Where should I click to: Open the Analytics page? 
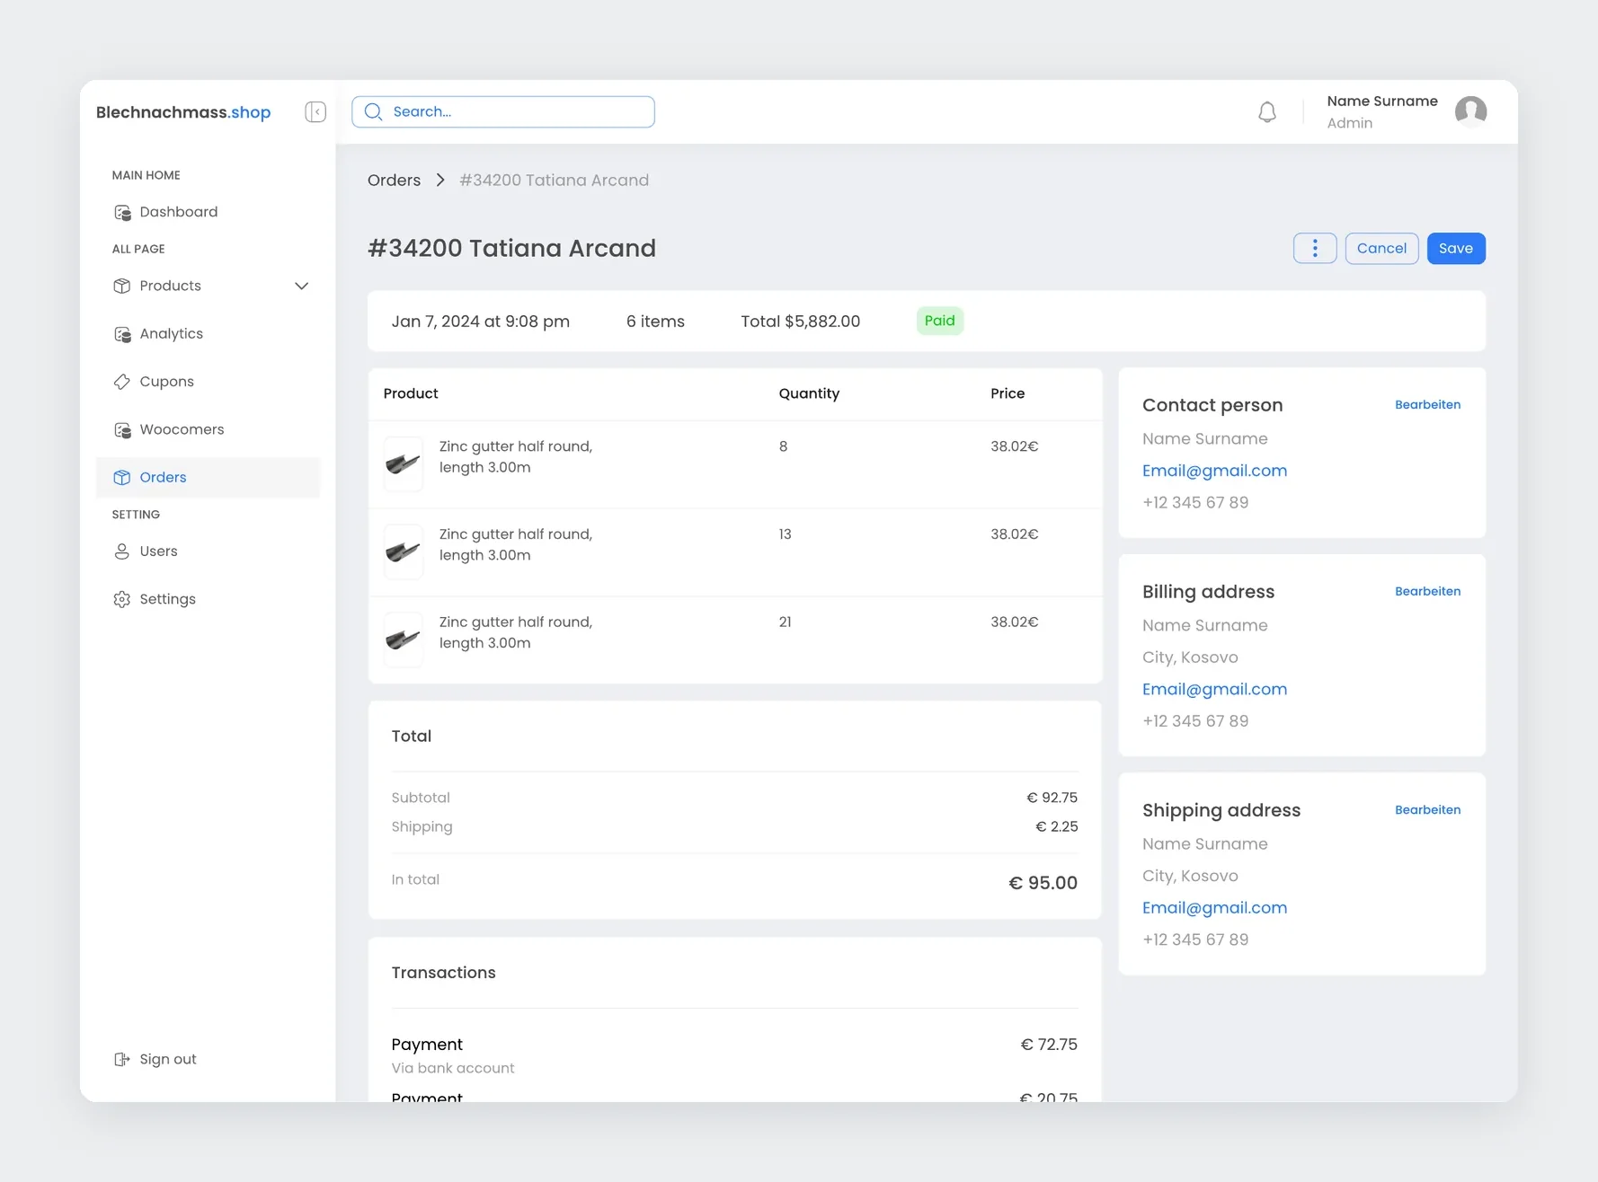click(x=171, y=334)
